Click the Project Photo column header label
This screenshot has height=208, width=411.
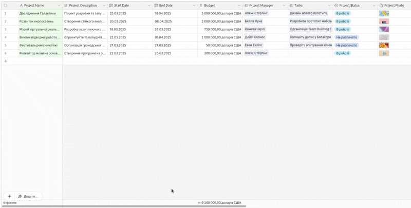(394, 6)
